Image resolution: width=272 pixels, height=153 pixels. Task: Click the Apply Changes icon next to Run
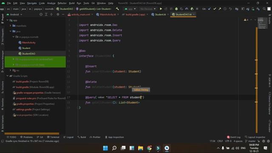166,8
